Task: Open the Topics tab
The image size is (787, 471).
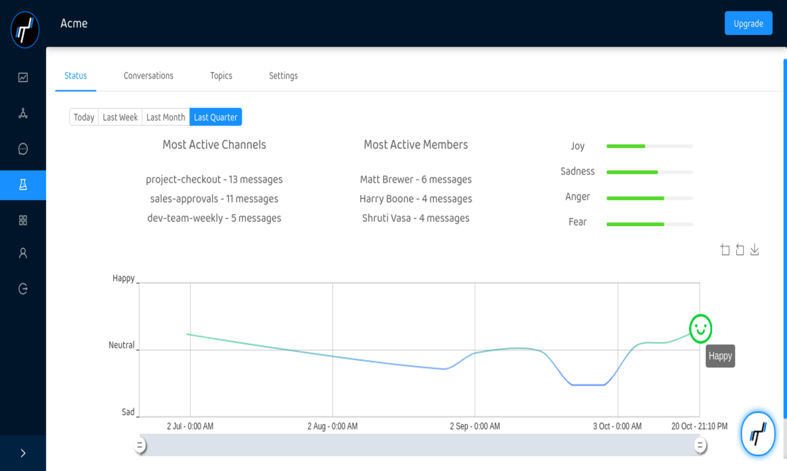Action: [x=221, y=76]
